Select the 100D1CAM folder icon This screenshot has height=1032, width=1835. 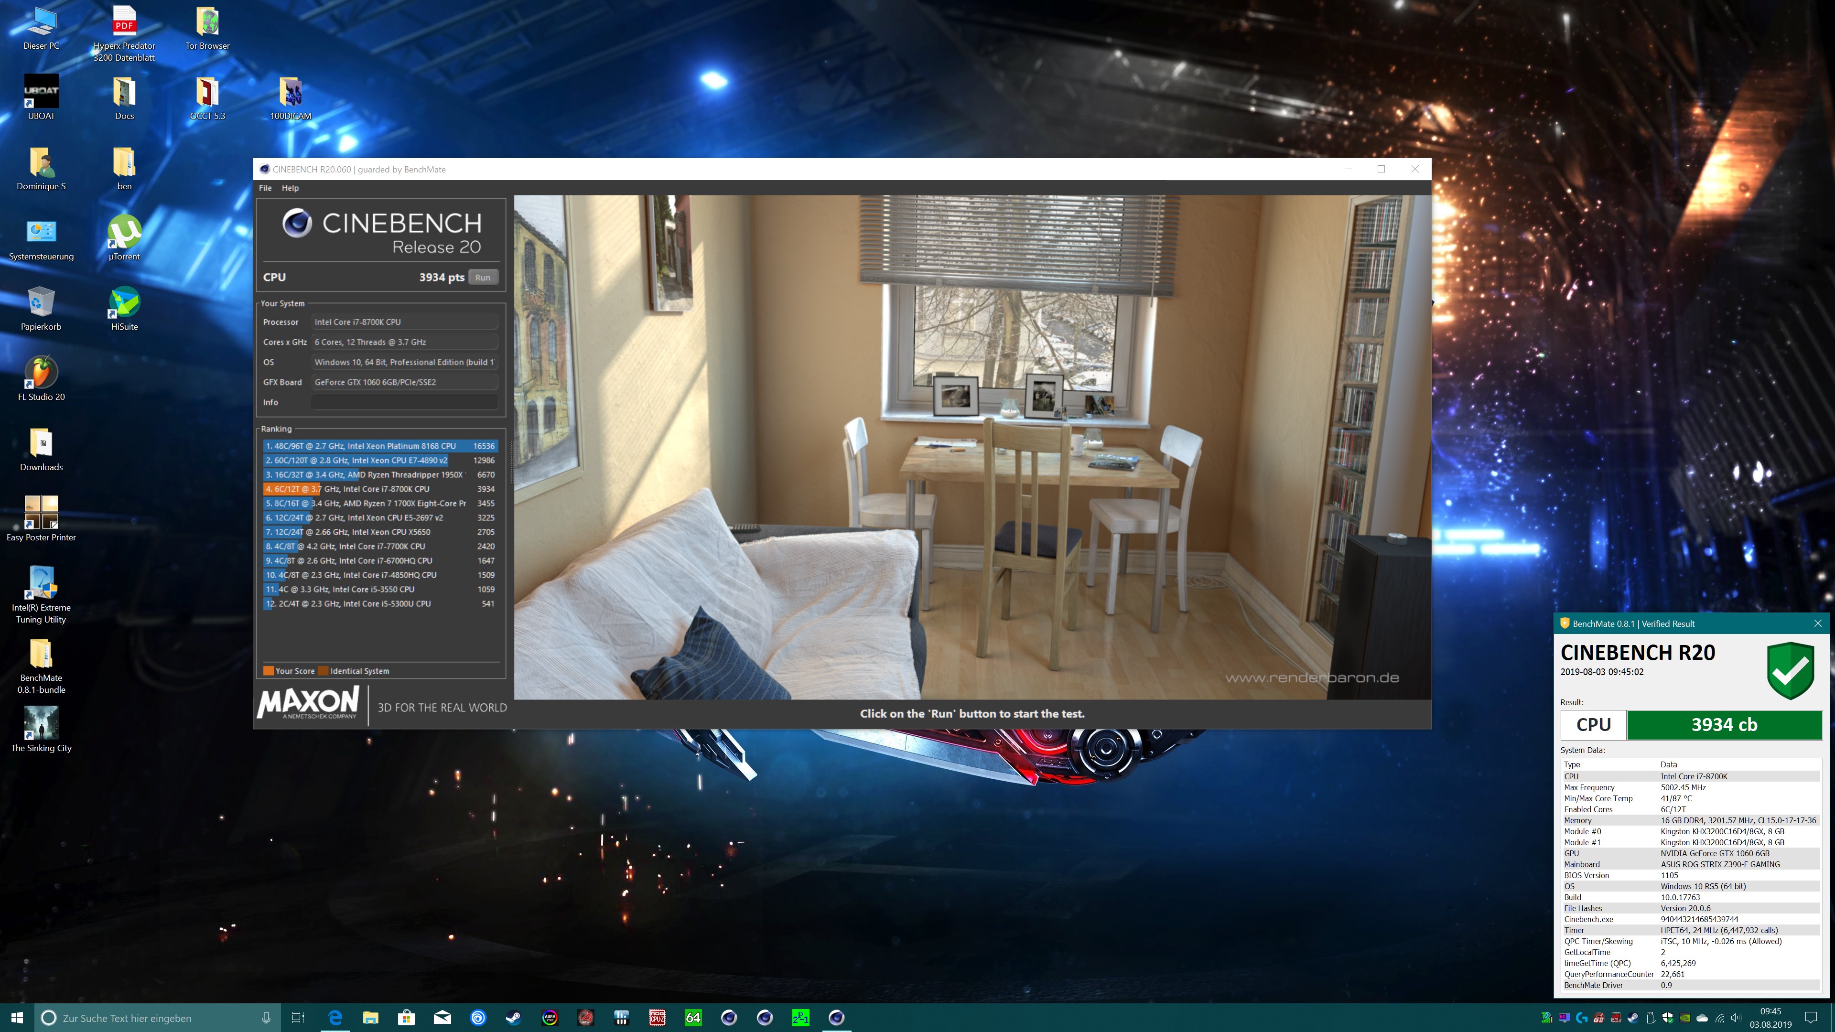(291, 97)
